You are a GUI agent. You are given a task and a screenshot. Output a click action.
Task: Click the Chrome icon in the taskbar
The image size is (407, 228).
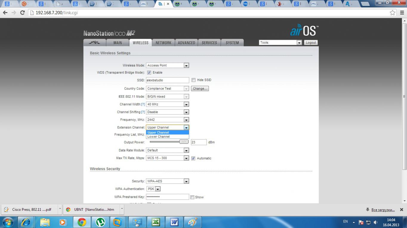coord(81,222)
